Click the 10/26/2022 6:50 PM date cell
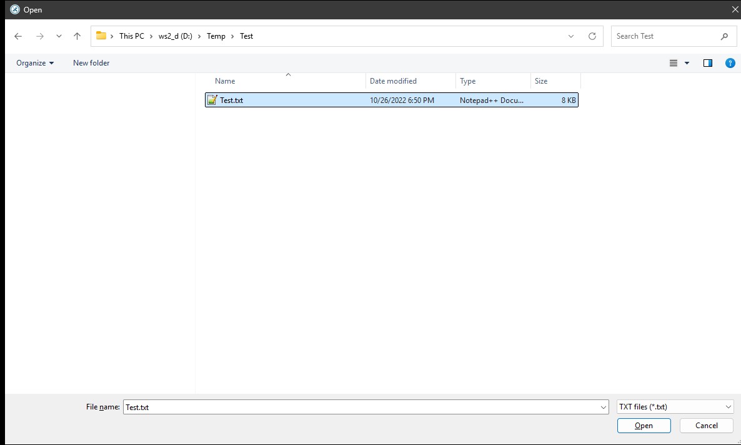Image resolution: width=741 pixels, height=445 pixels. [x=402, y=100]
